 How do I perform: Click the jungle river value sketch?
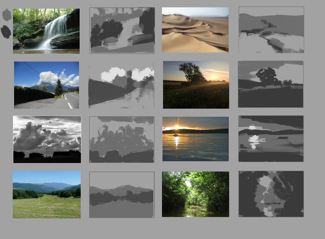pos(271,194)
